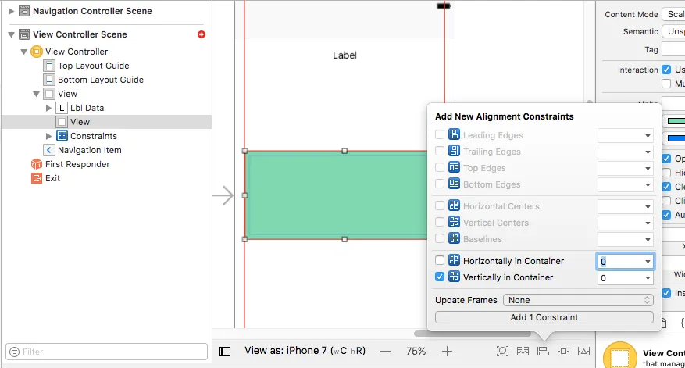Open the Align constraints tool icon
The image size is (685, 368).
point(543,351)
